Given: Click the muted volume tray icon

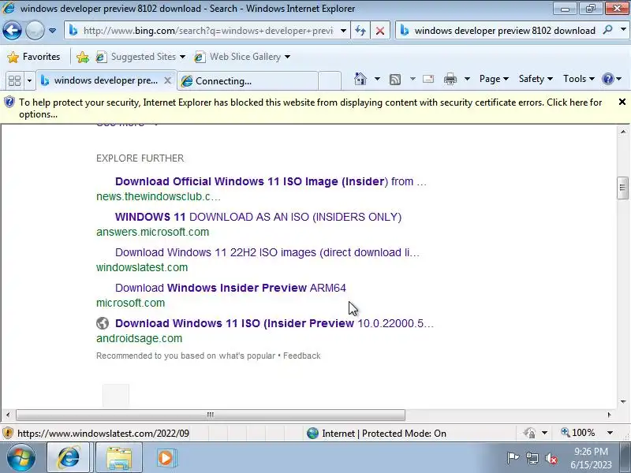Looking at the screenshot, I should pos(551,458).
